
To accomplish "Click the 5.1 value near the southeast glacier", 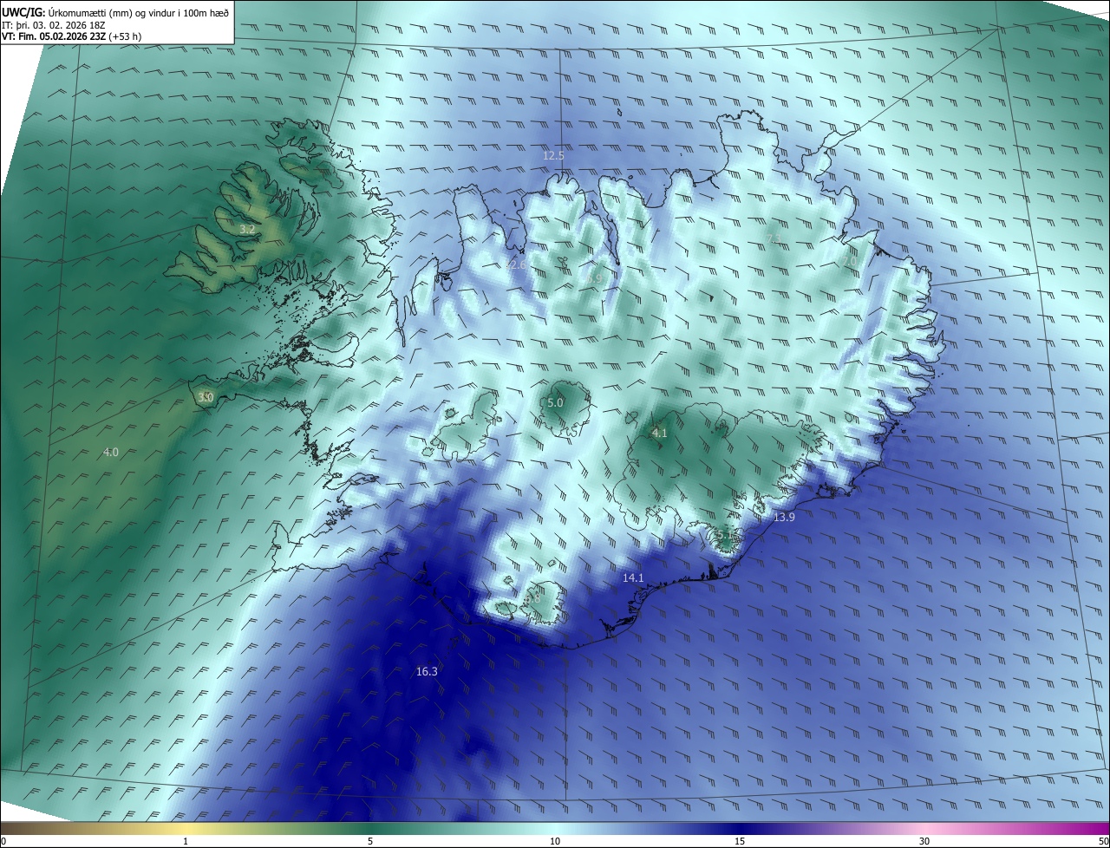I will click(x=725, y=536).
